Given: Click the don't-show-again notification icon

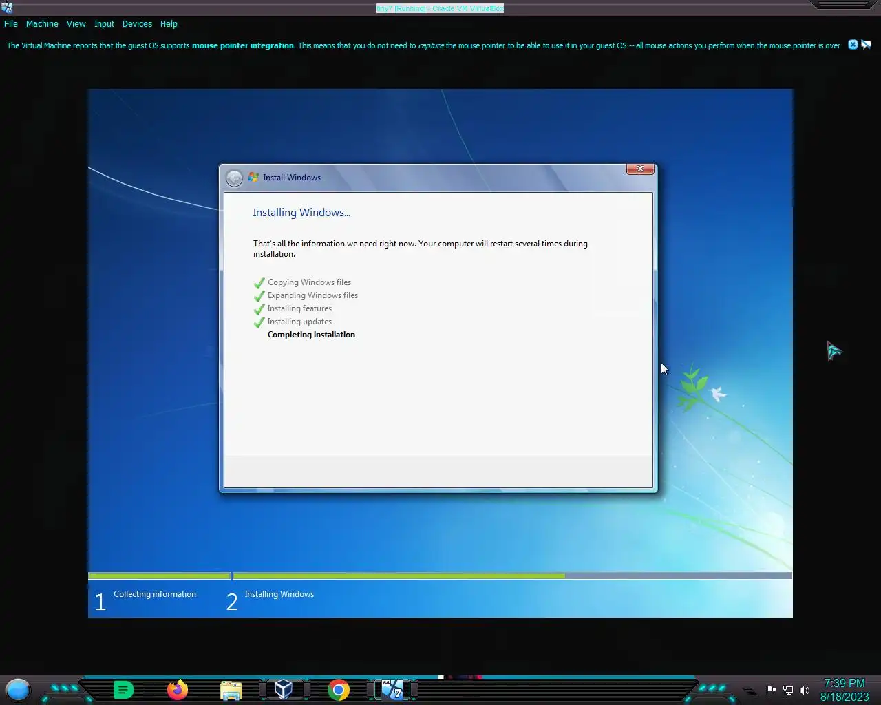Looking at the screenshot, I should coord(866,45).
